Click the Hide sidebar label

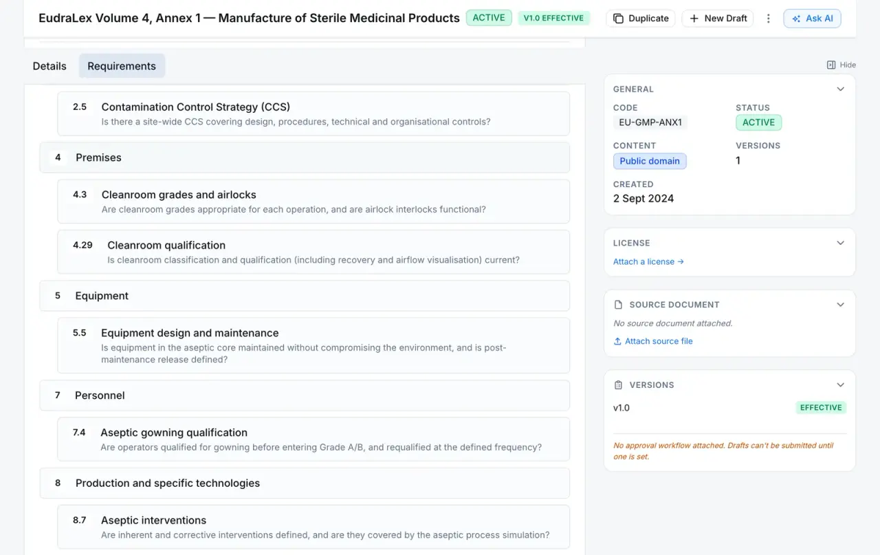tap(848, 65)
